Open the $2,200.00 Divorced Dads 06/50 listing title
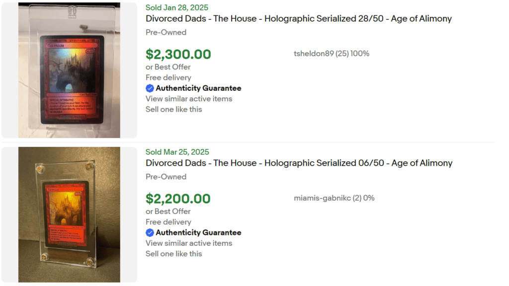This screenshot has width=509, height=286. click(298, 163)
